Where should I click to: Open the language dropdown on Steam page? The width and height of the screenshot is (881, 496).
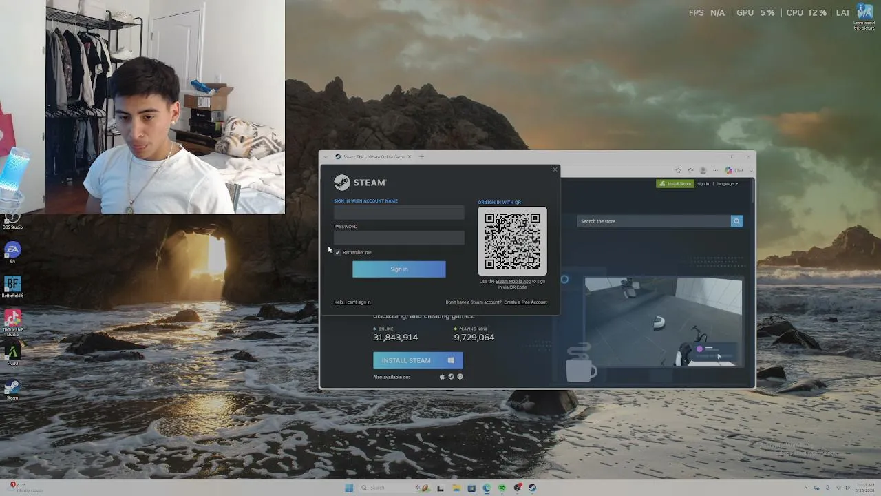click(728, 184)
